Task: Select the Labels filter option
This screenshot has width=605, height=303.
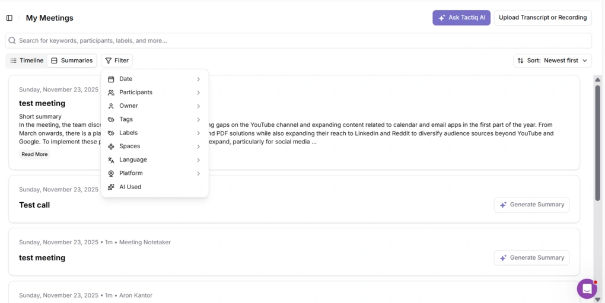Action: pos(129,133)
